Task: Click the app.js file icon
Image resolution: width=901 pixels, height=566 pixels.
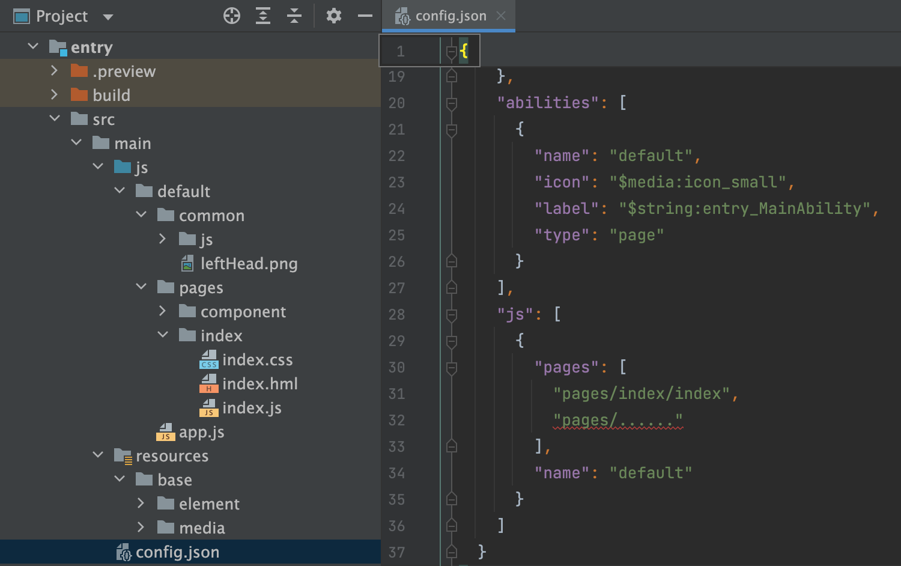Action: [x=165, y=431]
